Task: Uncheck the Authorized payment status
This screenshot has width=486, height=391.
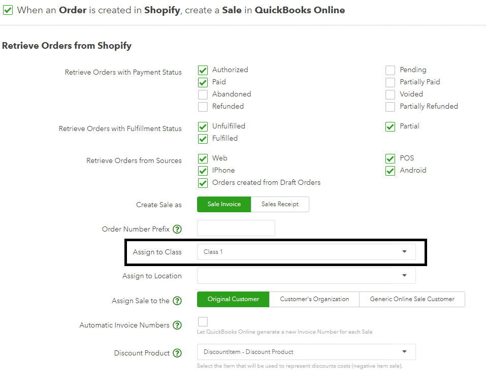Action: point(203,70)
